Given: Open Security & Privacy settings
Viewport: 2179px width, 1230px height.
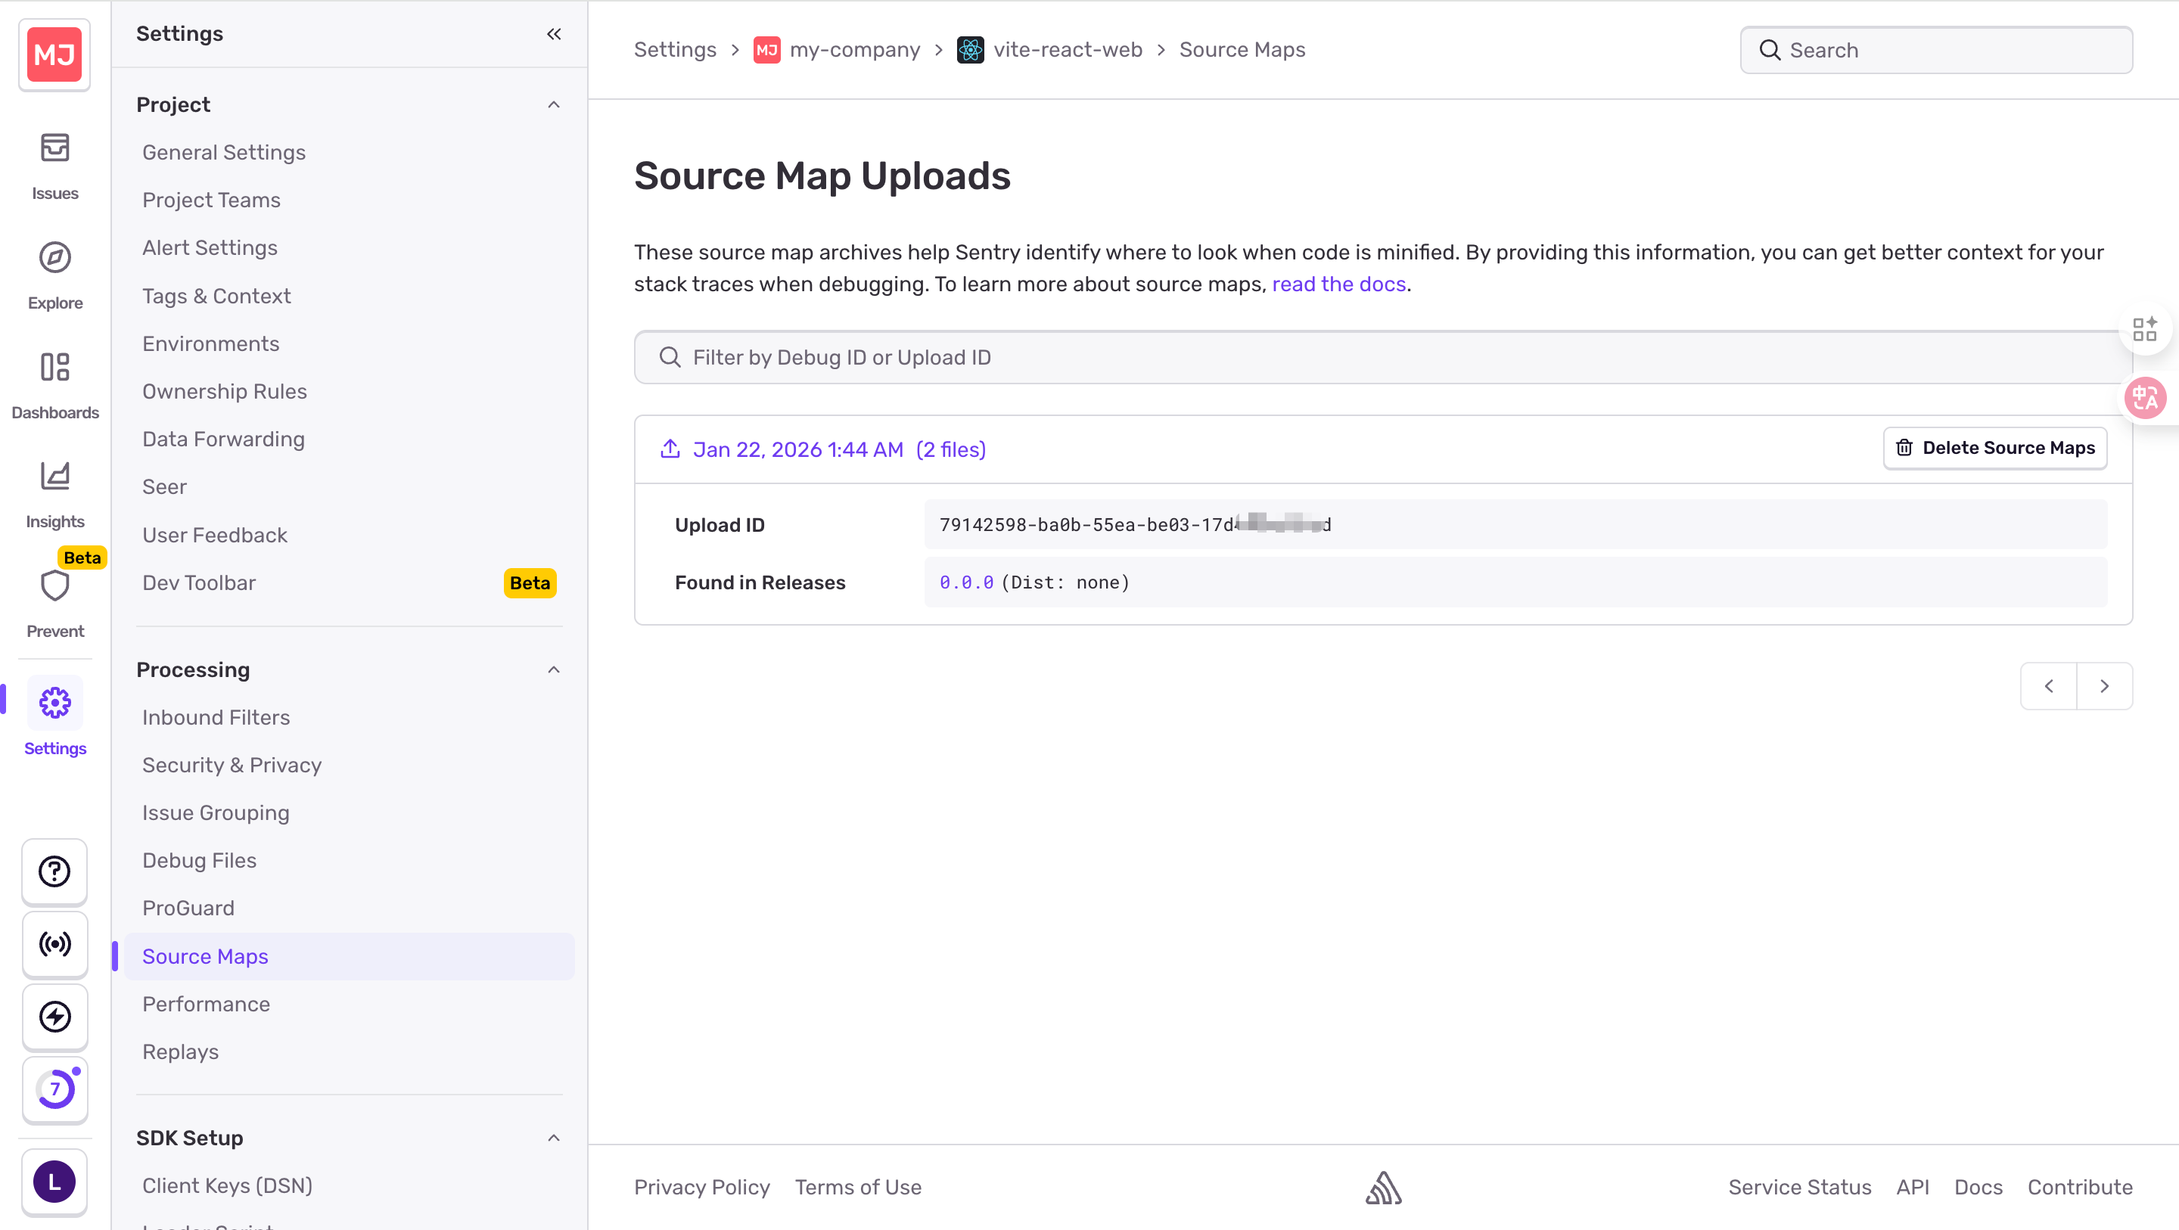Looking at the screenshot, I should (232, 765).
